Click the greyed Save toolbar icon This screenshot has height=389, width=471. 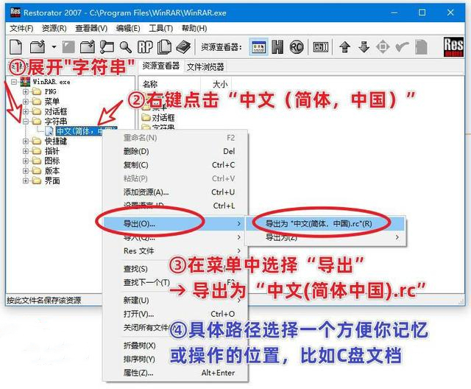pos(68,47)
